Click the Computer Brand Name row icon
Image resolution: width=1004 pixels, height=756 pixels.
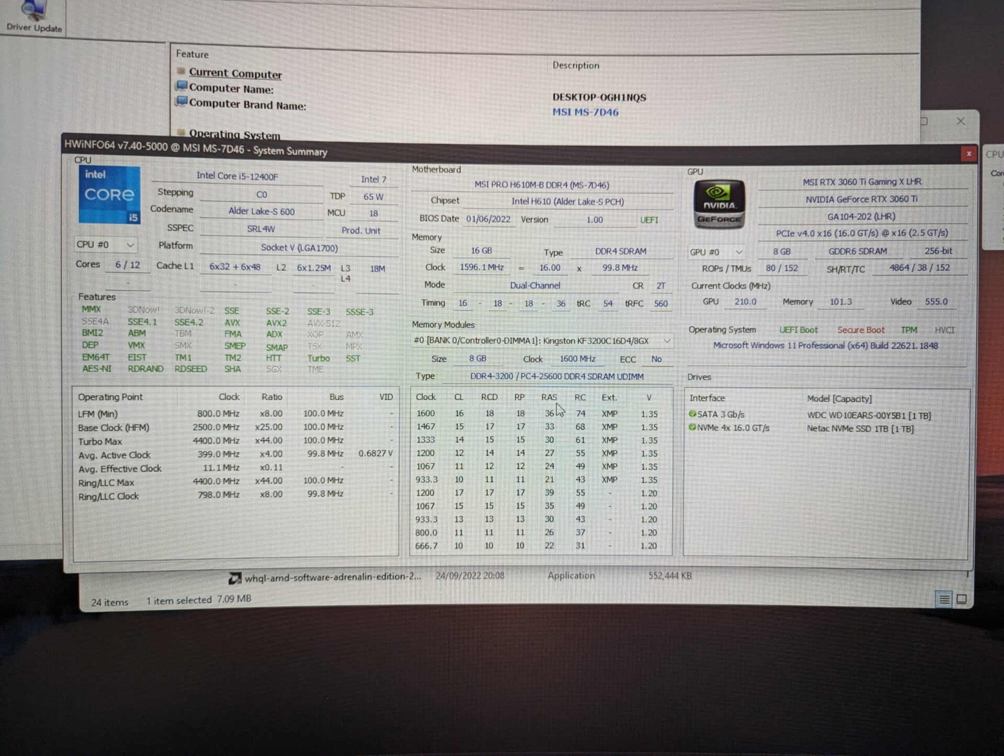click(x=181, y=101)
